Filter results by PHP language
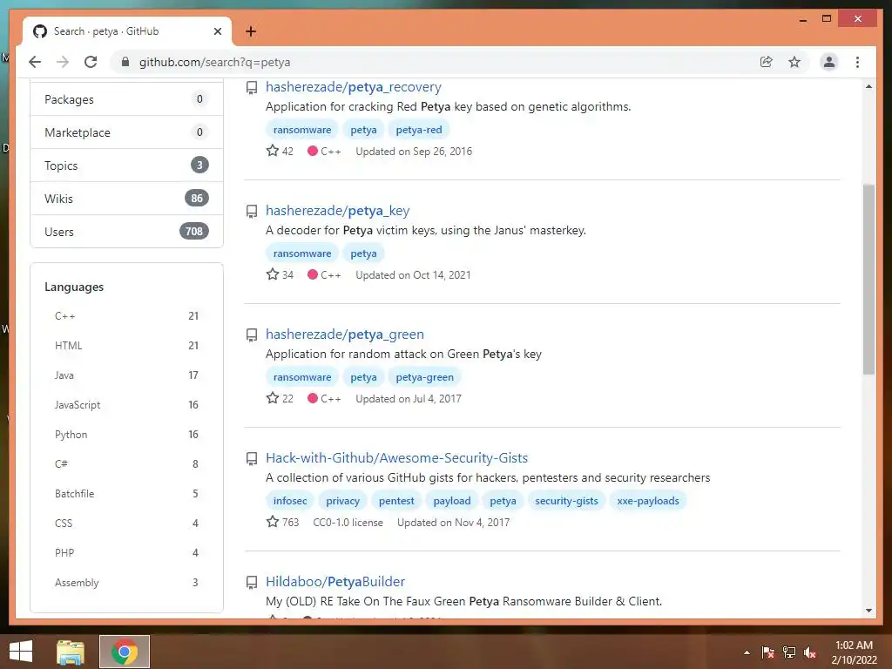The width and height of the screenshot is (892, 669). coord(126,552)
